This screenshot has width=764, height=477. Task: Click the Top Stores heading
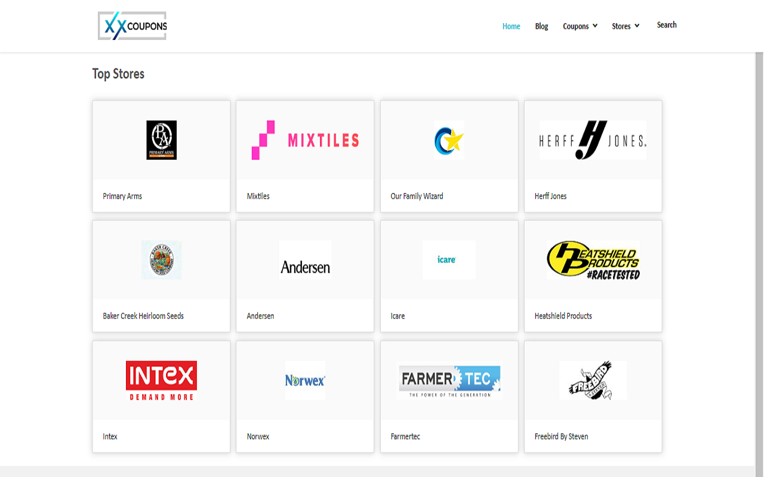pos(118,74)
